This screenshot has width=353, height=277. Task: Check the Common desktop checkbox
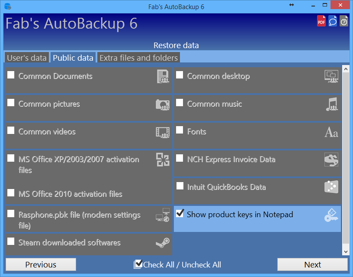[180, 75]
